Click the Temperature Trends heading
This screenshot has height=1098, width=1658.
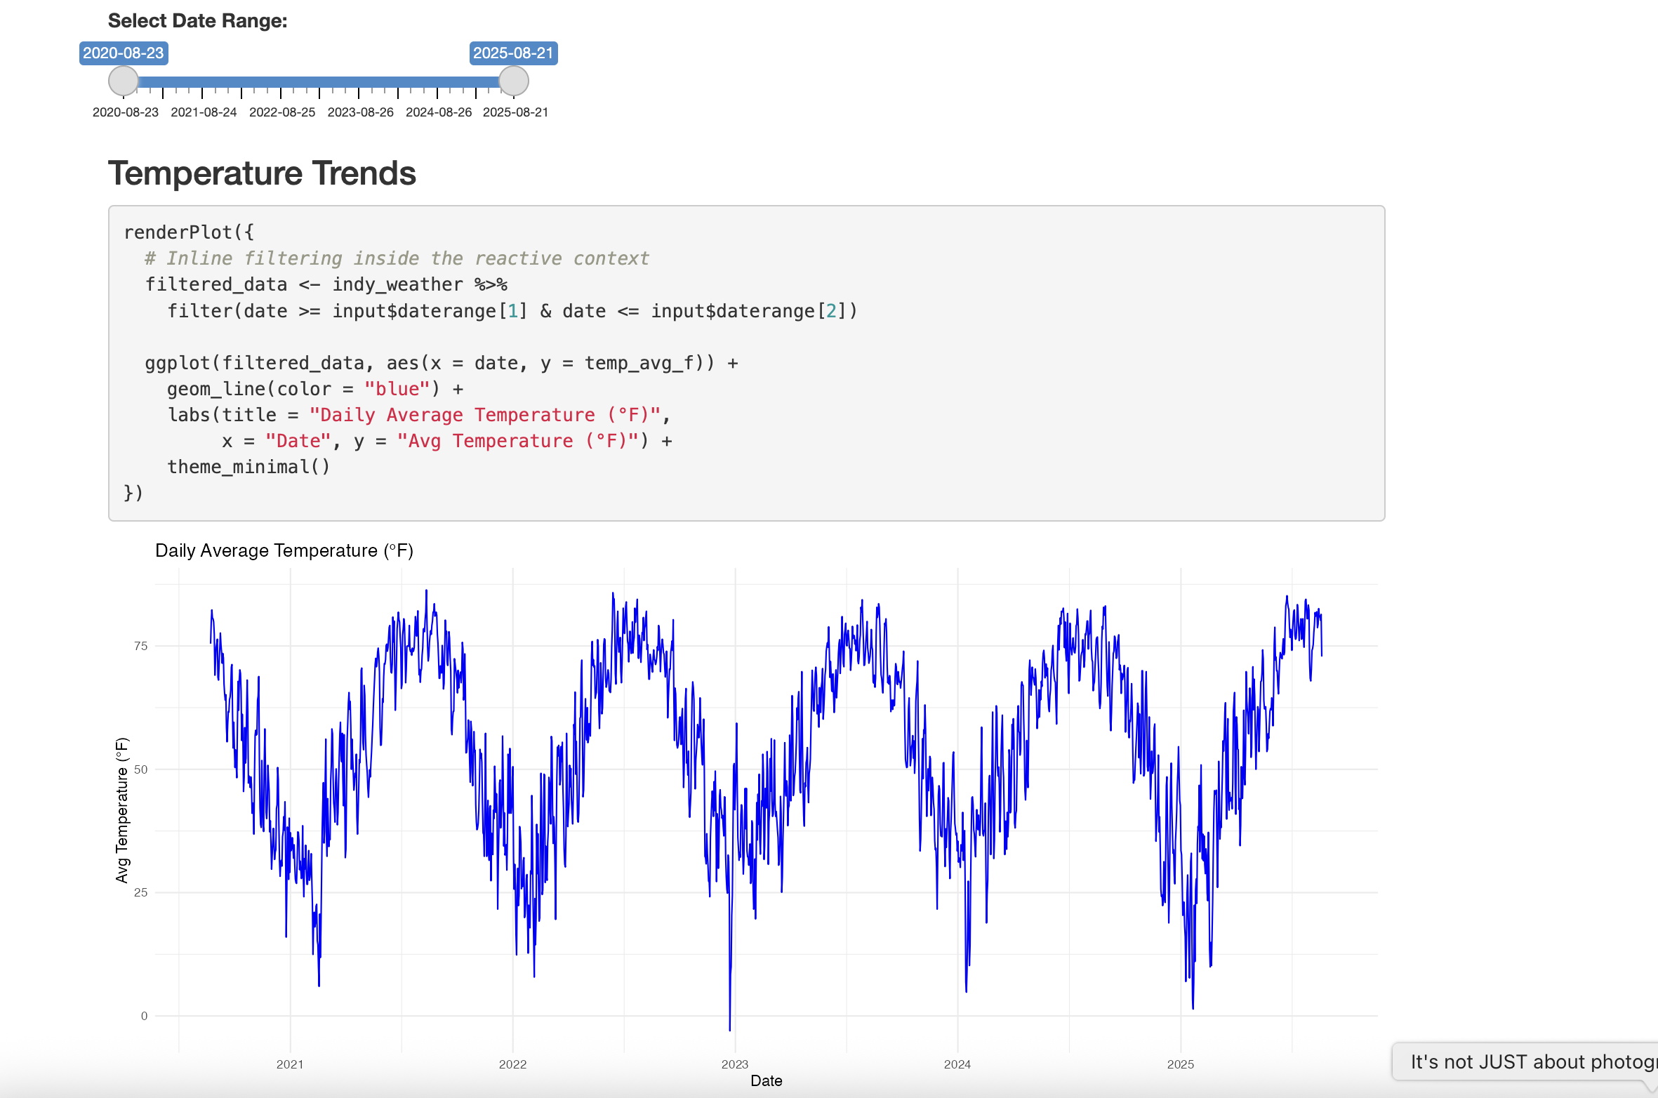(x=262, y=173)
